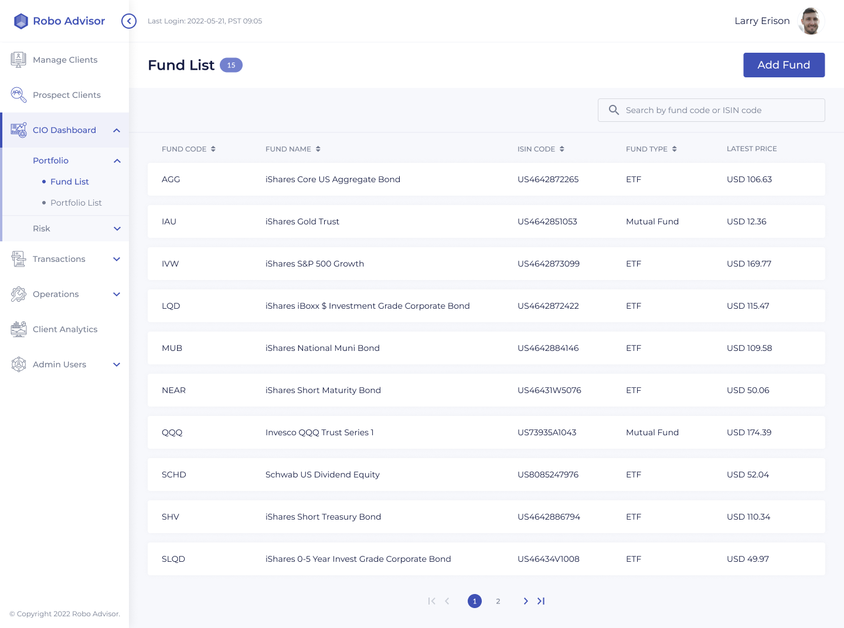This screenshot has height=628, width=844.
Task: Click the iShares National Muni Bond name
Action: click(322, 348)
